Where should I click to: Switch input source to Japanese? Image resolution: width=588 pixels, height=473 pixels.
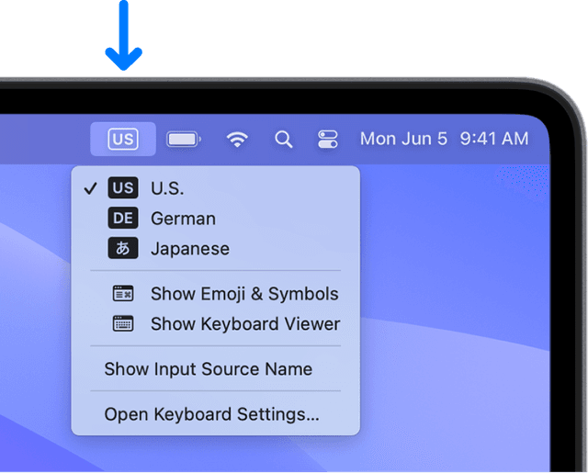[x=189, y=249]
